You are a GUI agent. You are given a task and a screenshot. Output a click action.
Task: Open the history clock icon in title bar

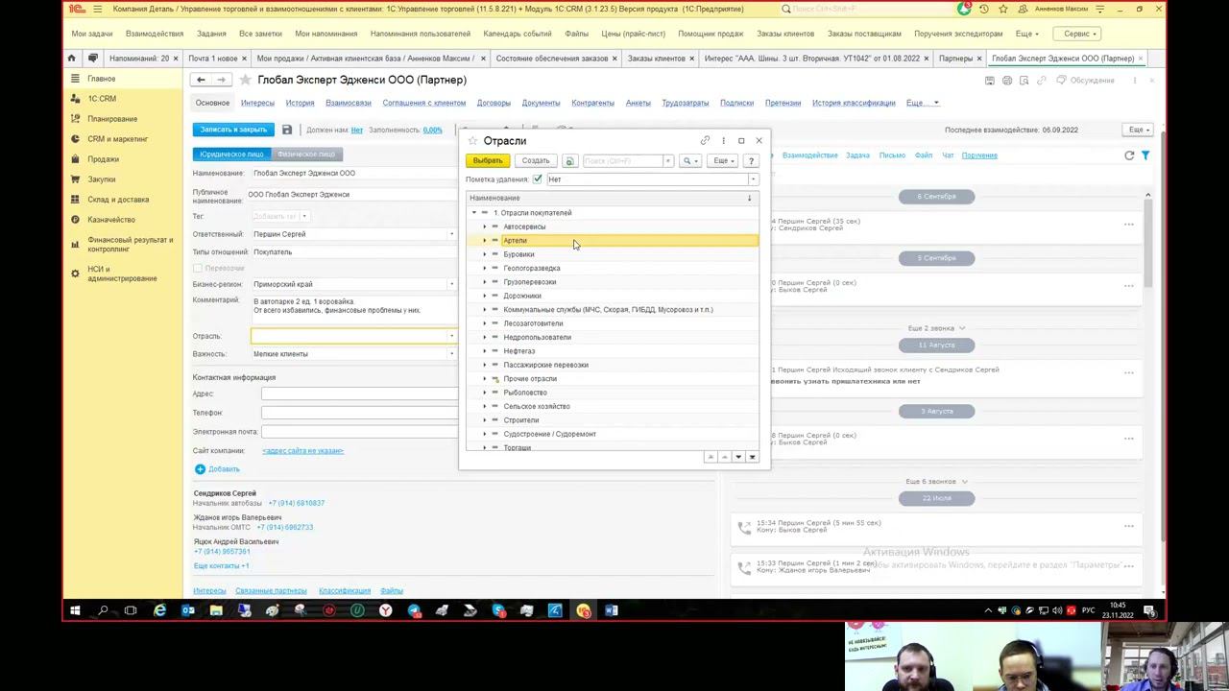pyautogui.click(x=983, y=9)
